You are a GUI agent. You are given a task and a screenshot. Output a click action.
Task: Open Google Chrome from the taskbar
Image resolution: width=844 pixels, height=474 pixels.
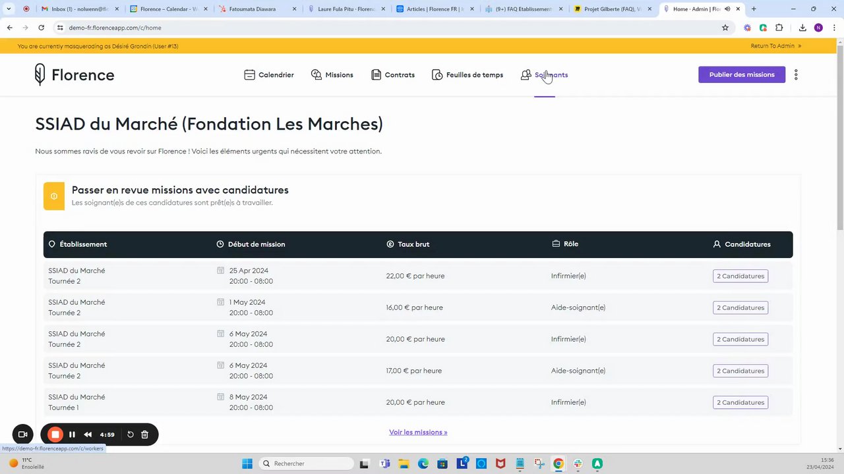(558, 463)
